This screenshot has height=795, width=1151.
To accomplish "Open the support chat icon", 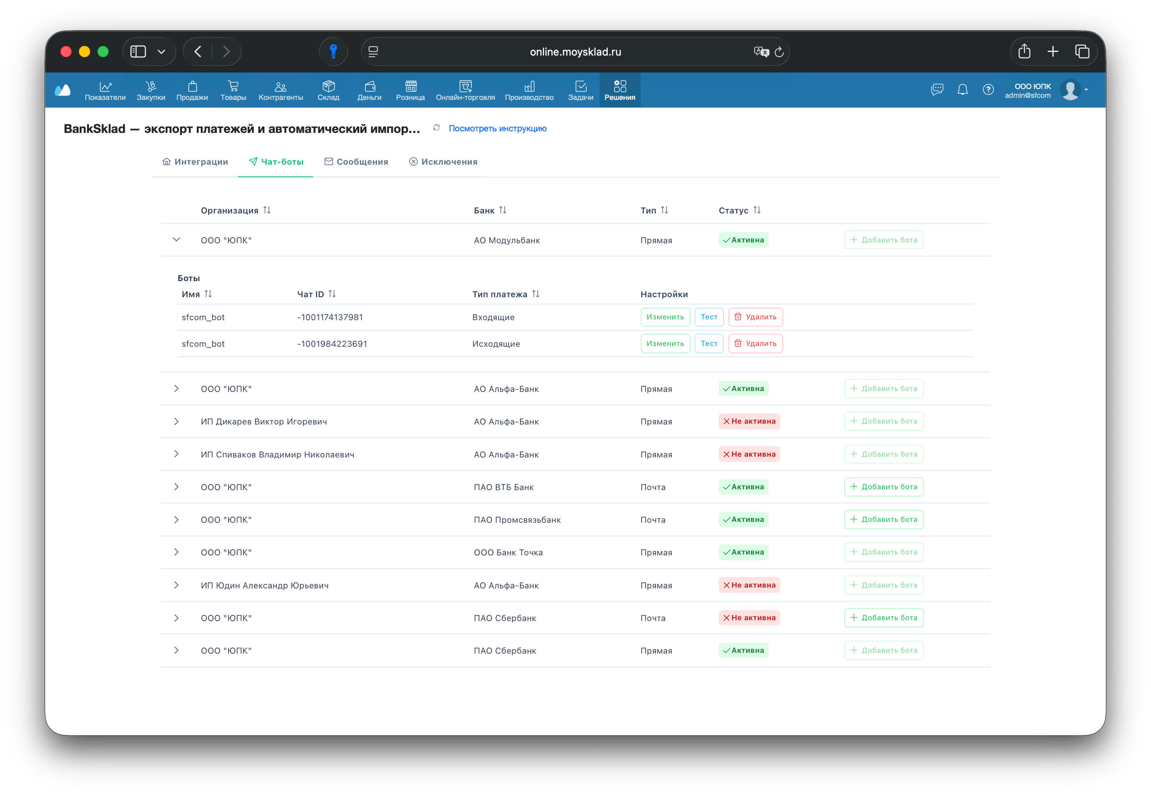I will (937, 90).
